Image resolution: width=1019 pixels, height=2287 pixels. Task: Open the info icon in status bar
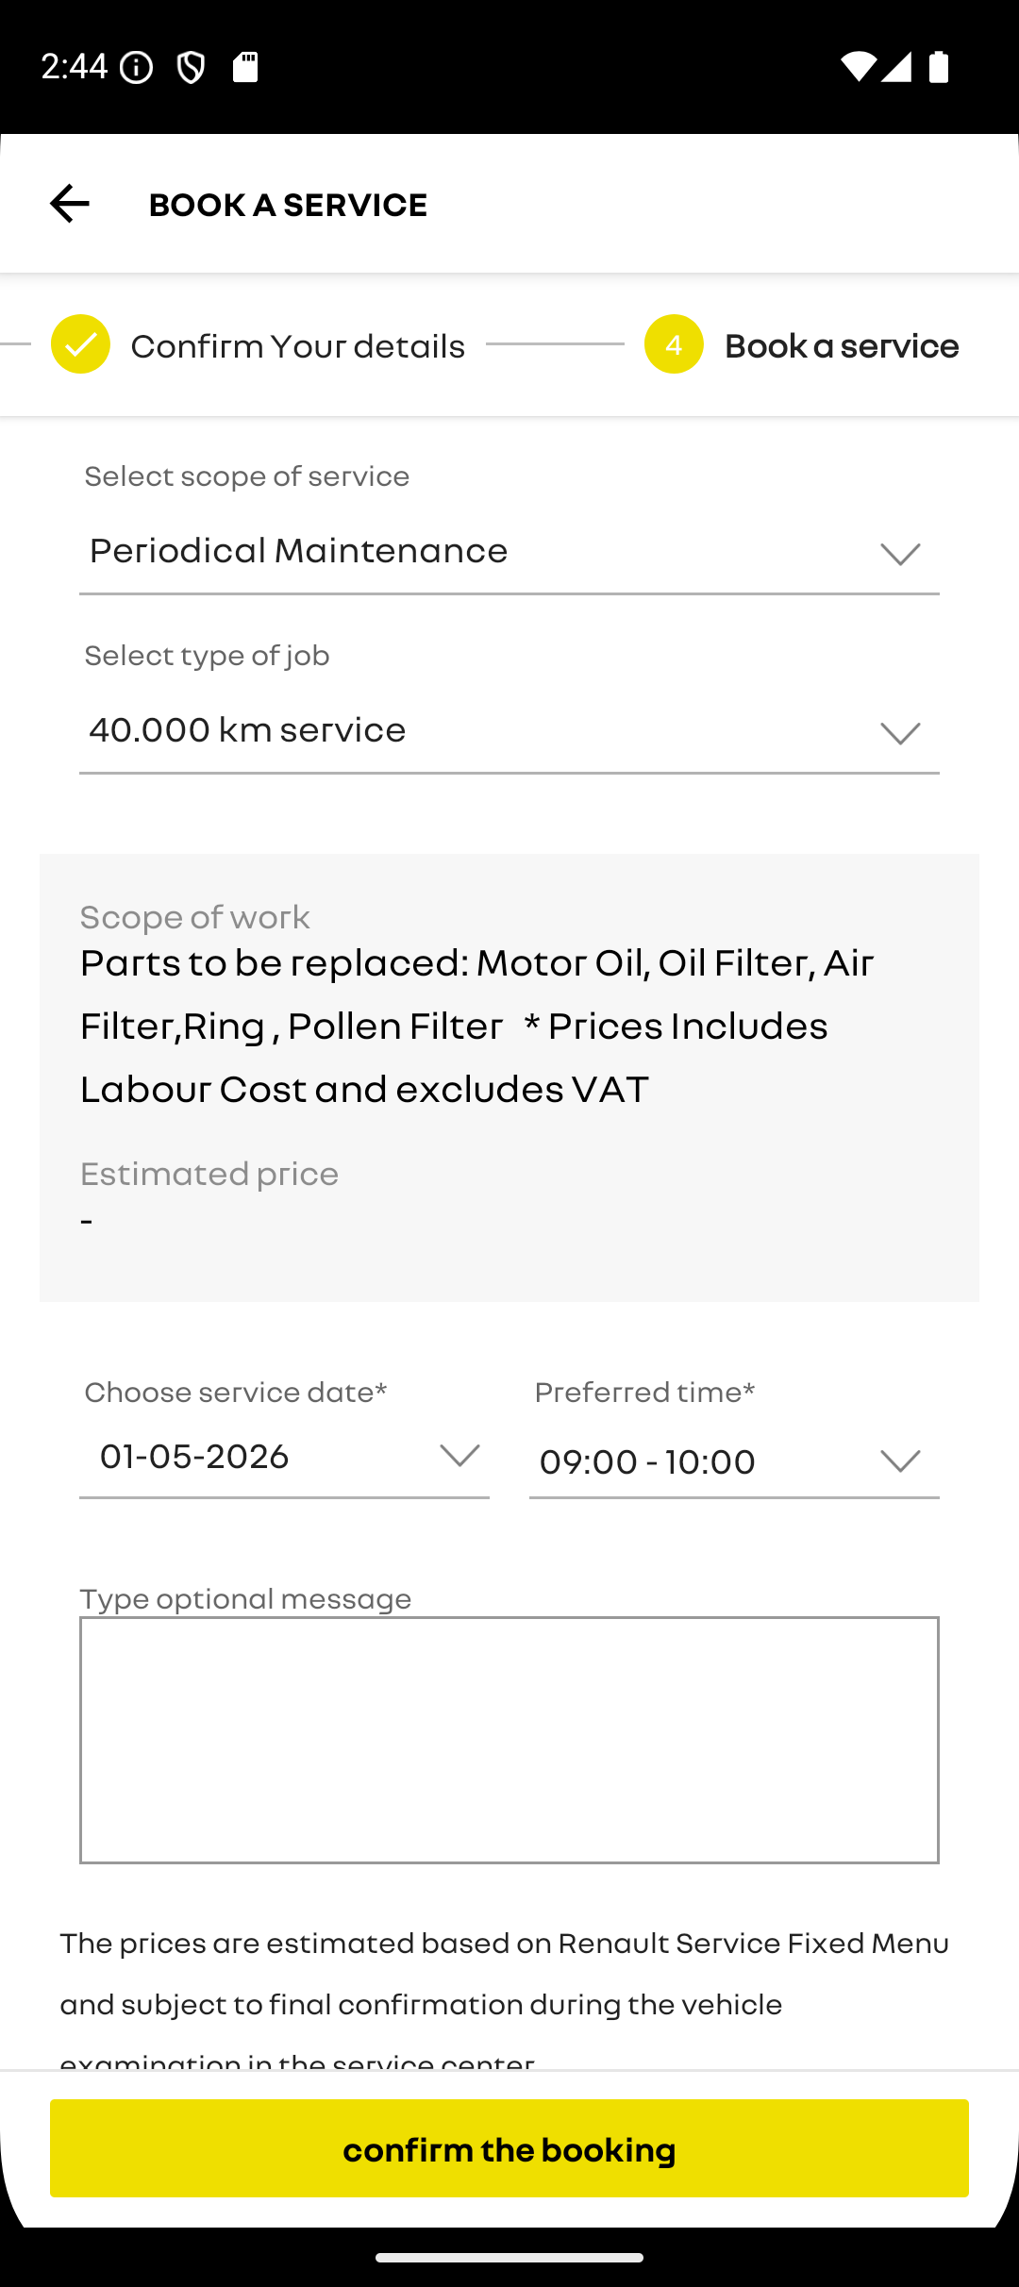coord(137,67)
